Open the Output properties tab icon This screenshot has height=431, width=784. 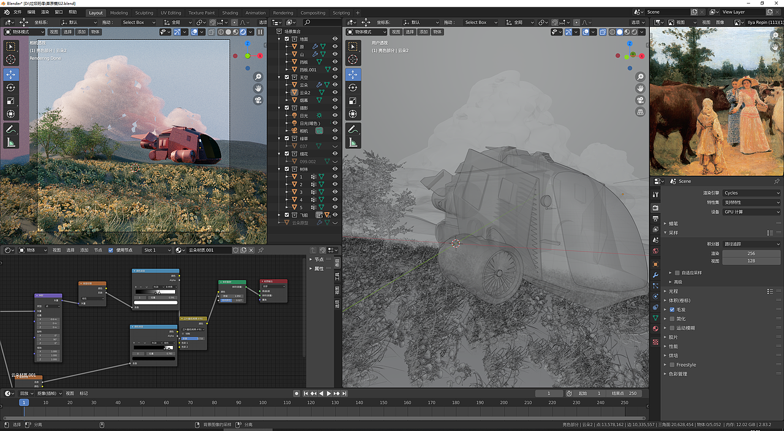pos(655,219)
